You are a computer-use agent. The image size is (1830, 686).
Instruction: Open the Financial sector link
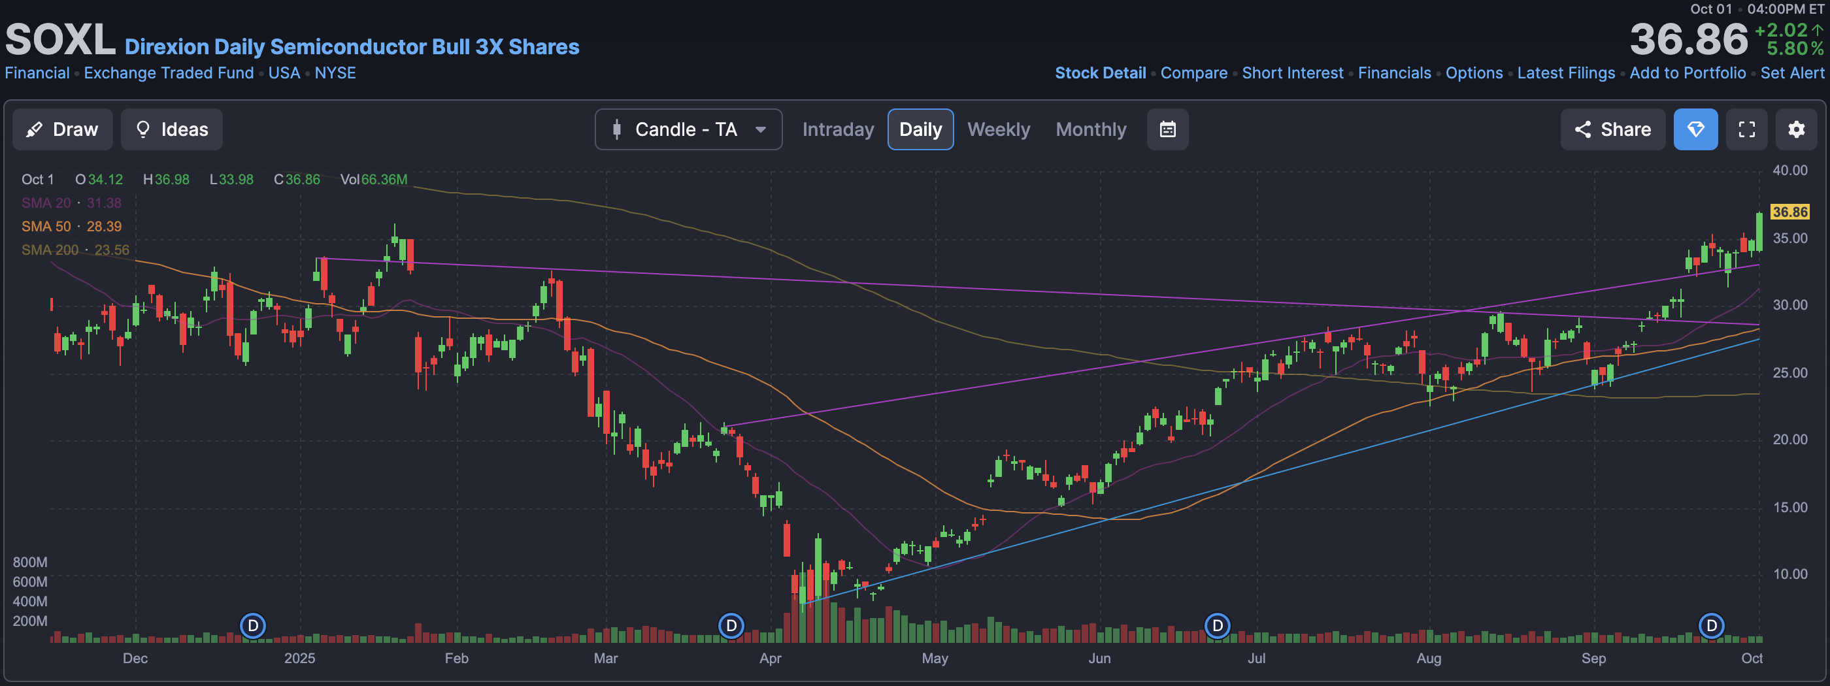click(x=37, y=73)
